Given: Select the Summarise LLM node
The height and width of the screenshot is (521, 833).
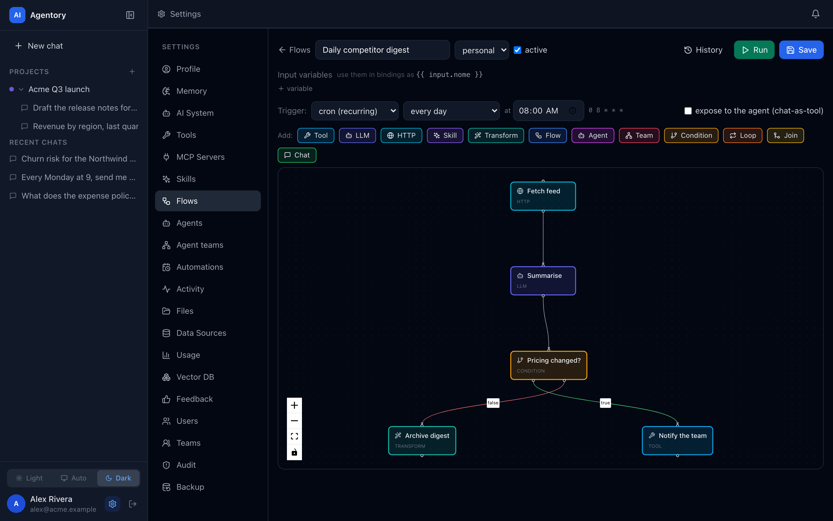Looking at the screenshot, I should coord(543,281).
